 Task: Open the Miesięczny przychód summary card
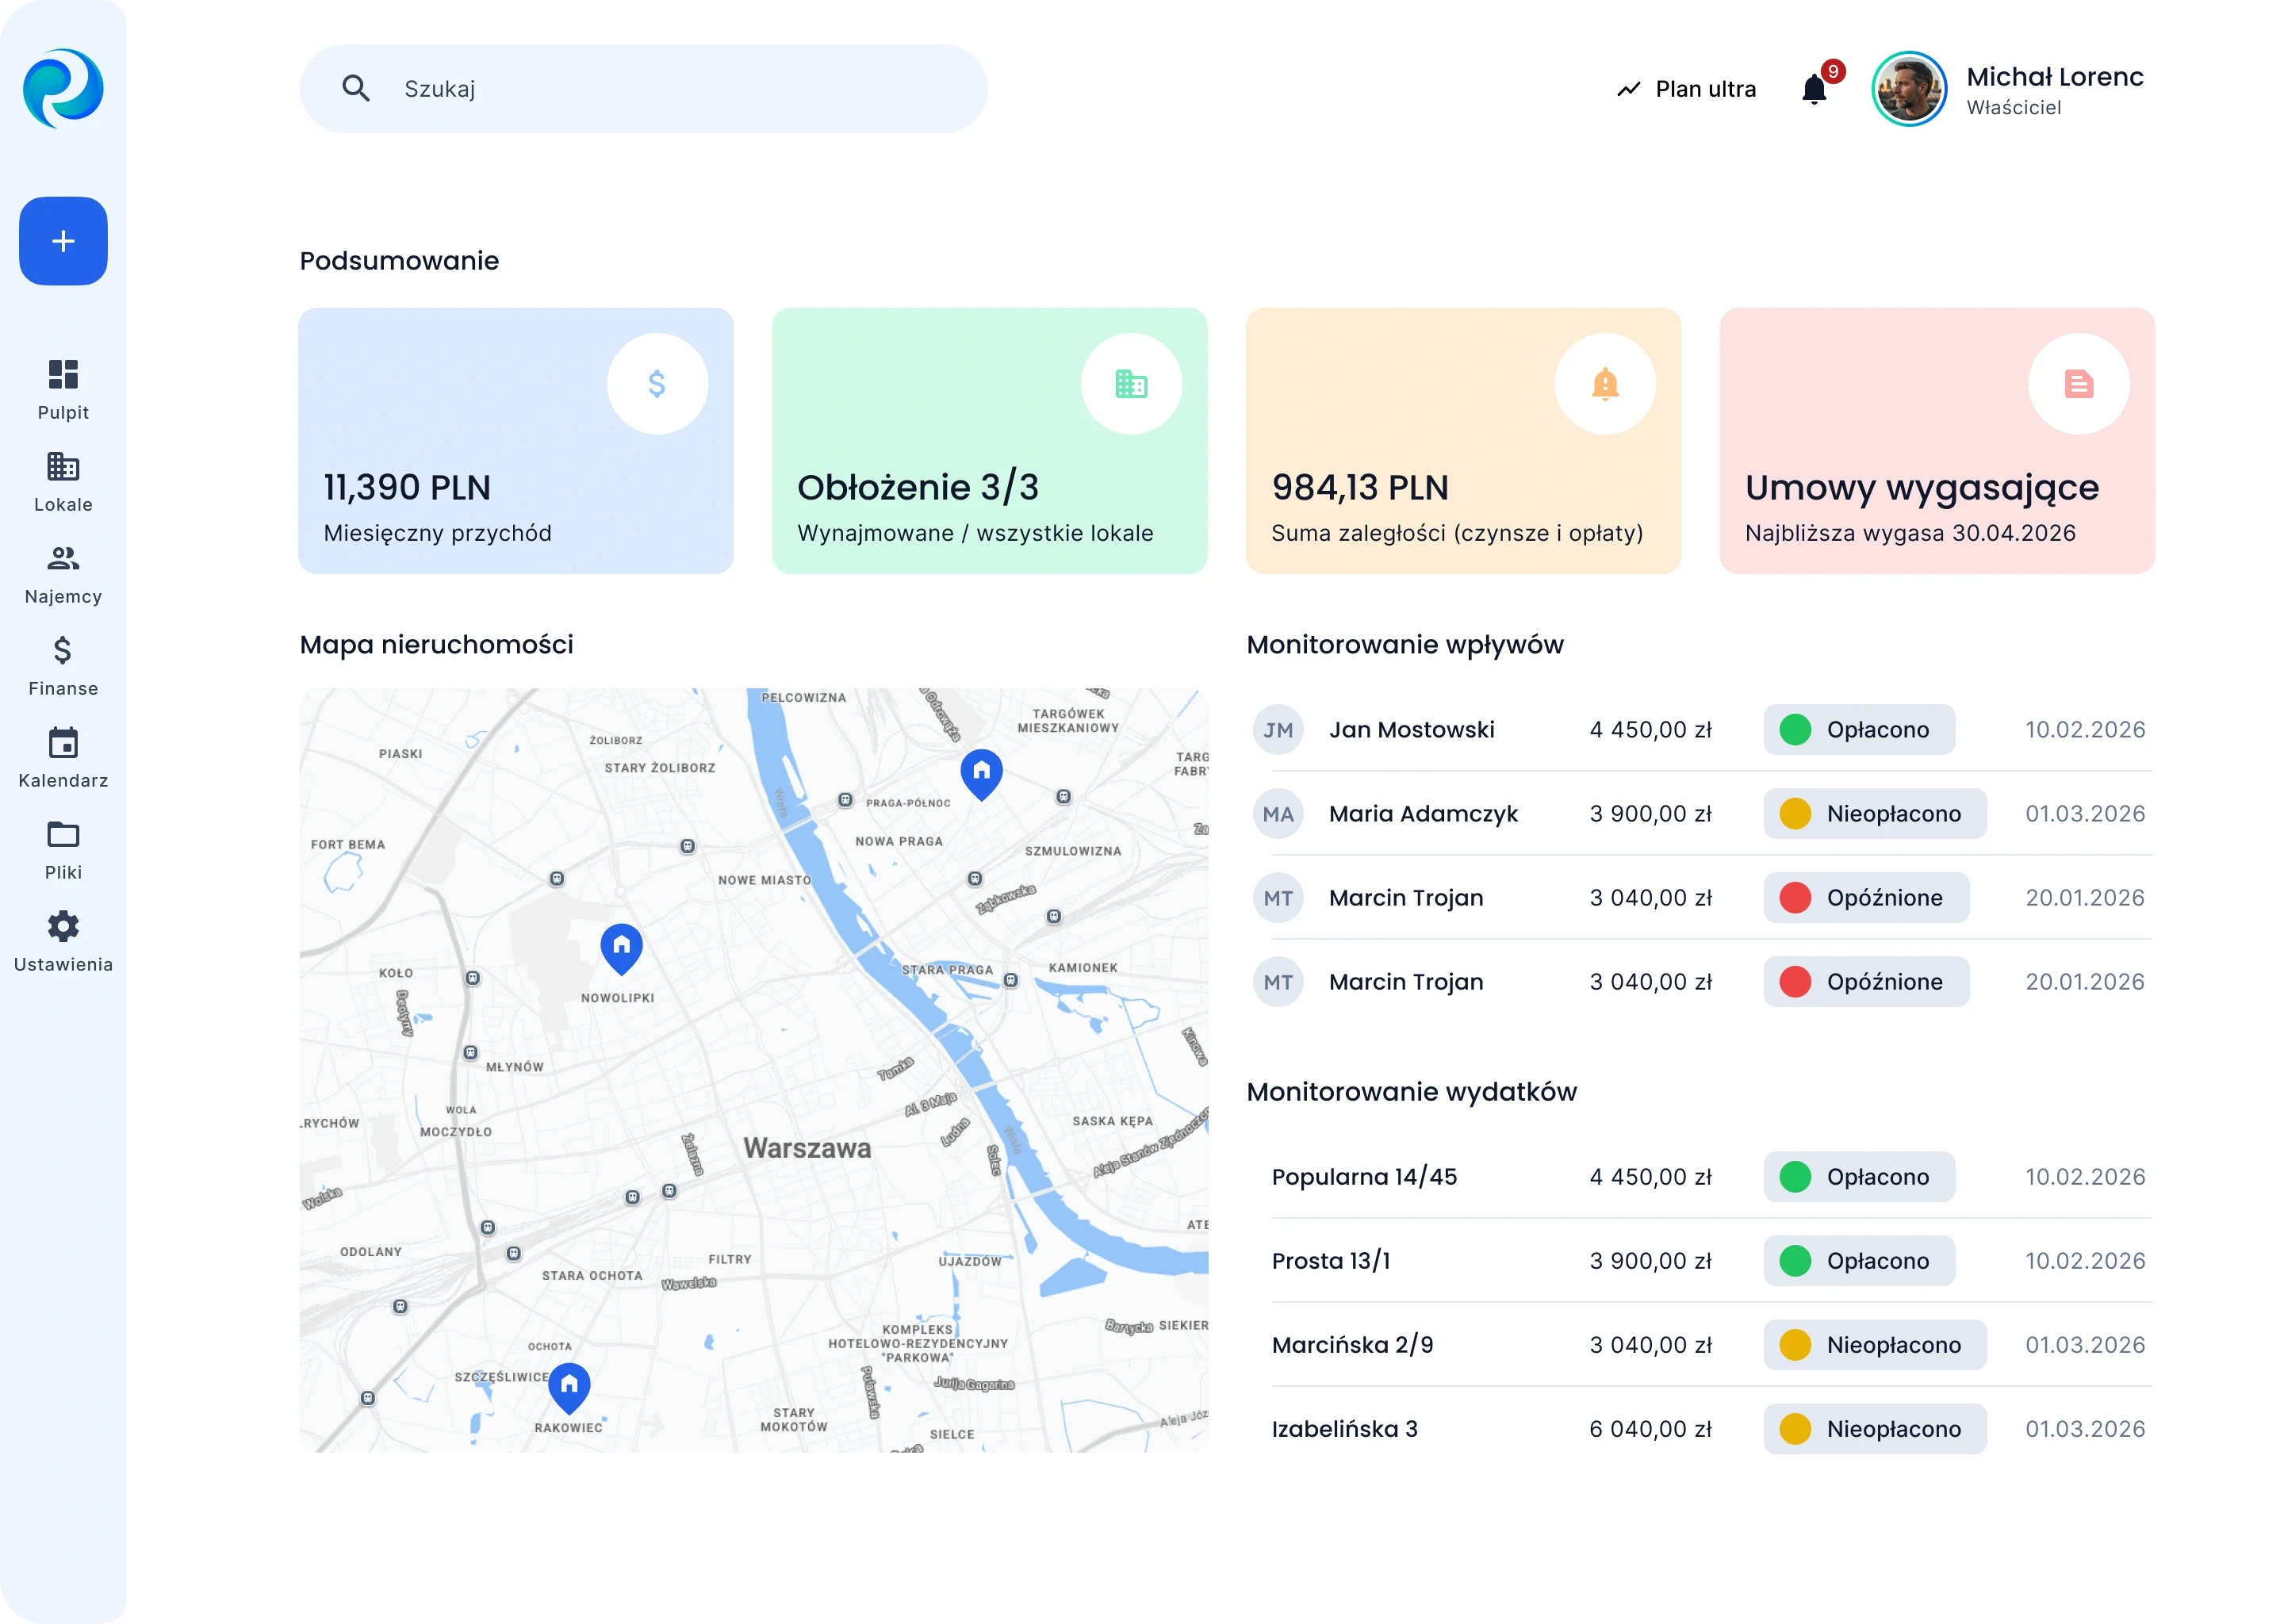[515, 441]
